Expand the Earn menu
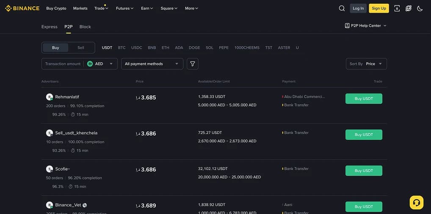Screen dimensions: 431x214 [147, 8]
